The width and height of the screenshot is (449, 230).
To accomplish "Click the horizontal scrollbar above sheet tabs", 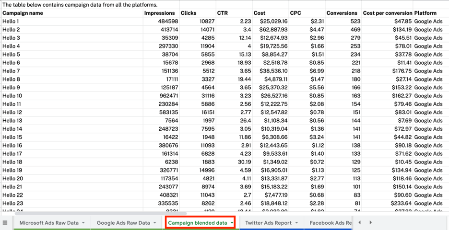I will [96, 213].
